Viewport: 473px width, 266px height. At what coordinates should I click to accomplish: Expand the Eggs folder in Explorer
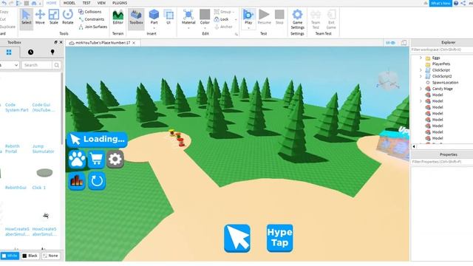tap(421, 58)
